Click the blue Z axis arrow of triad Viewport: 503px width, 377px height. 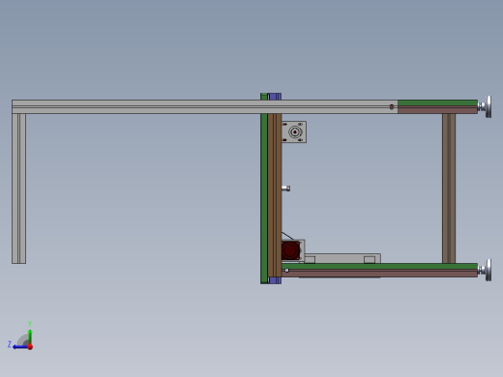pos(20,347)
